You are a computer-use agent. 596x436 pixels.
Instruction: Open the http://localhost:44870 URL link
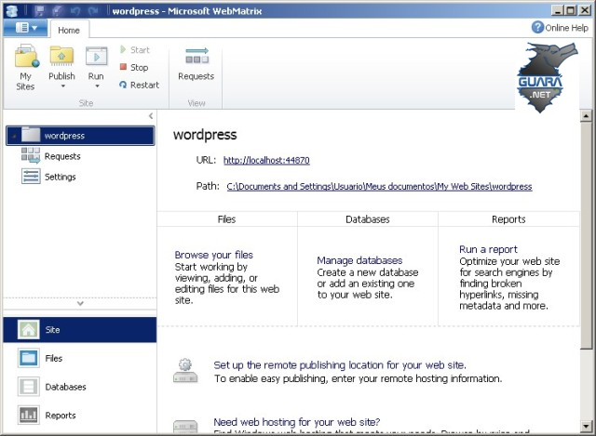pyautogui.click(x=266, y=160)
